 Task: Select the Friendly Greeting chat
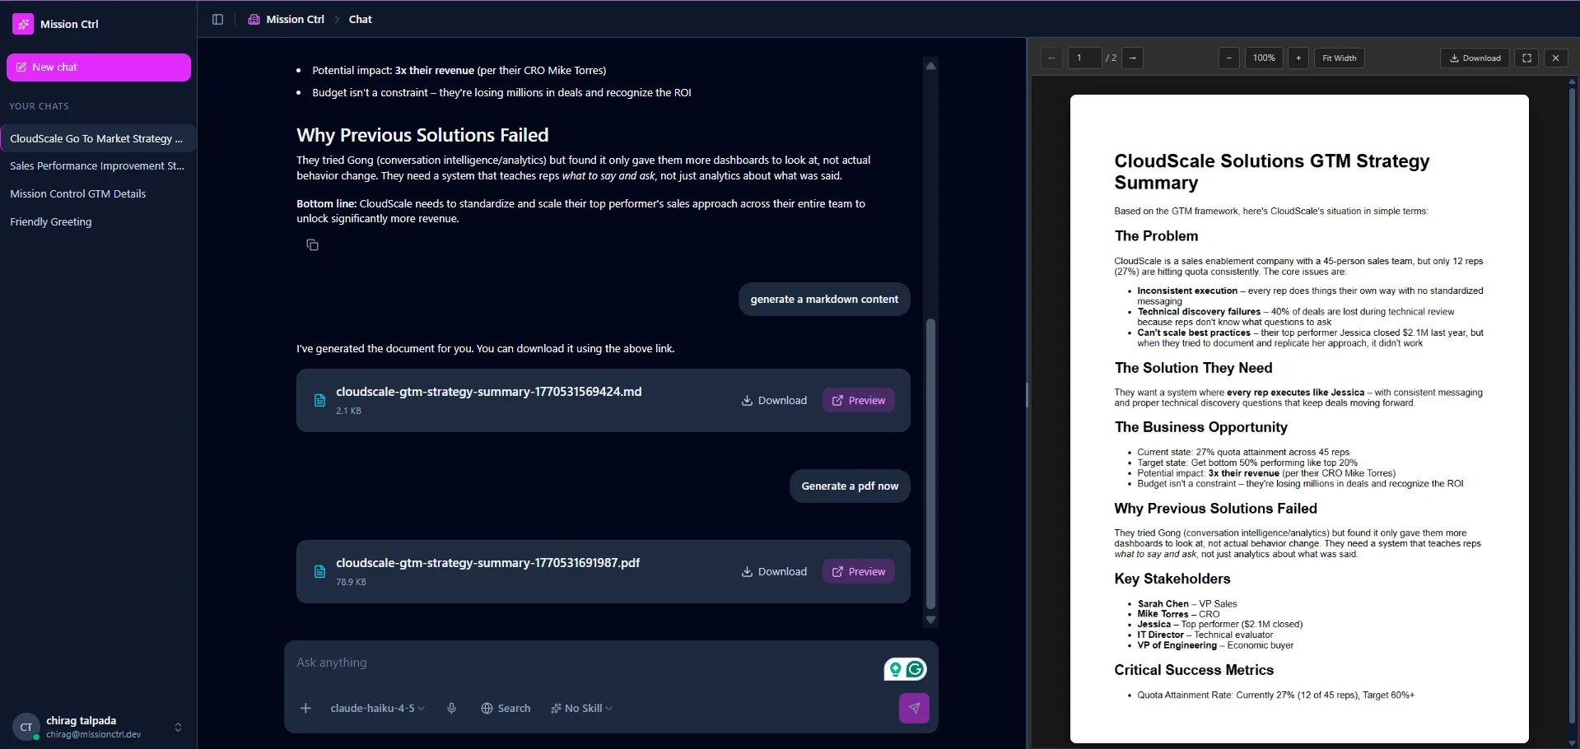(51, 222)
